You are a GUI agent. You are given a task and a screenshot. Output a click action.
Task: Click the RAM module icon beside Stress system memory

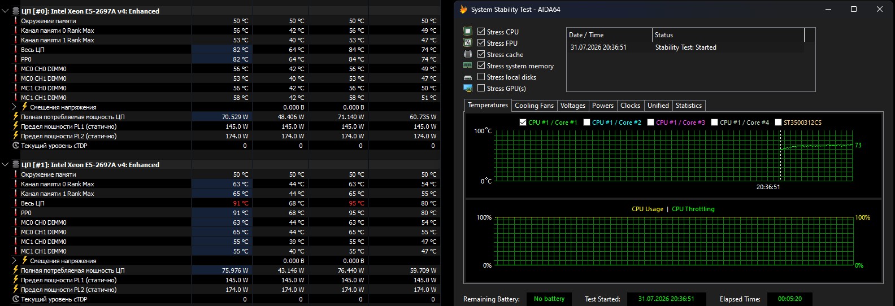point(467,65)
